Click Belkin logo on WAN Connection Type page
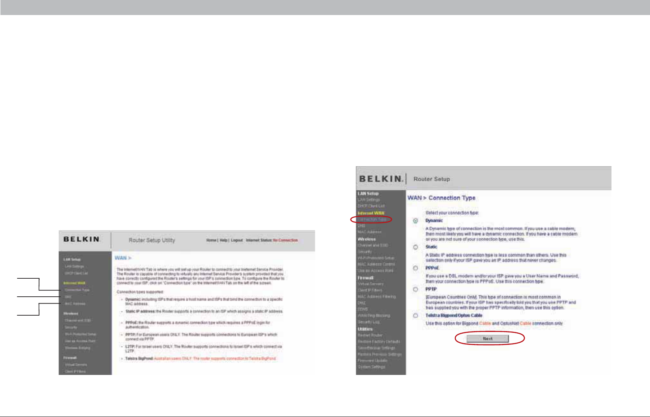 (x=381, y=179)
